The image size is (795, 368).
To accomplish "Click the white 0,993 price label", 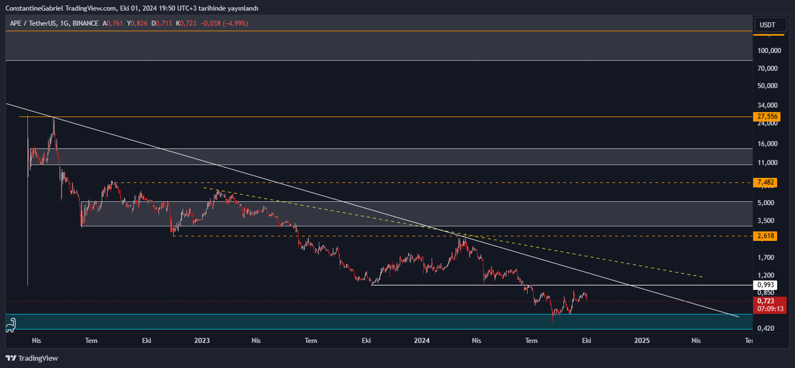I will [x=766, y=285].
